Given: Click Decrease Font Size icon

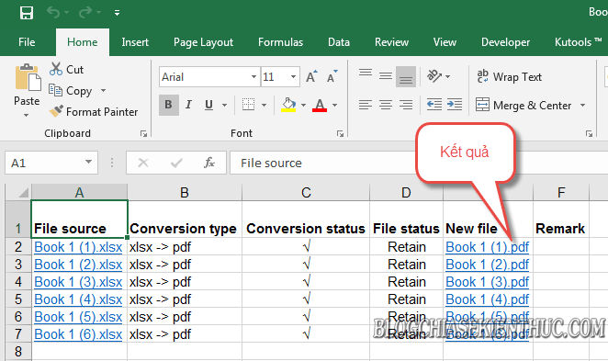Looking at the screenshot, I should pyautogui.click(x=332, y=77).
